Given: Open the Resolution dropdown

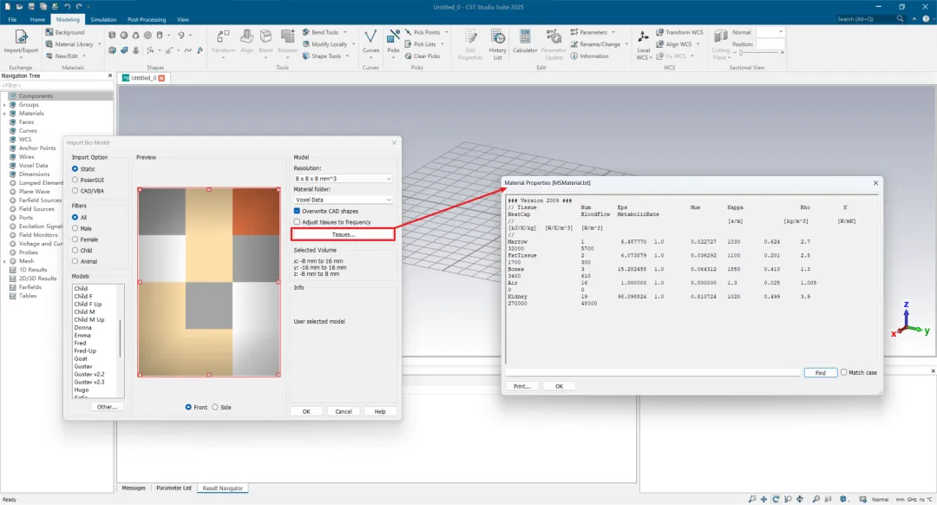Looking at the screenshot, I should (343, 179).
